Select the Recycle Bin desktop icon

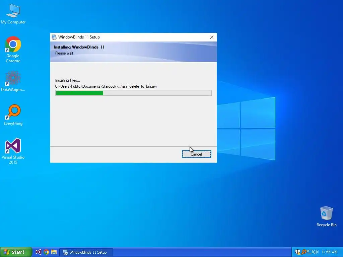(x=326, y=217)
